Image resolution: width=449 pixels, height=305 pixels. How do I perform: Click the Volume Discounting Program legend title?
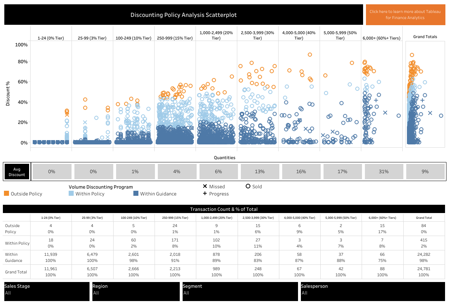[x=101, y=187]
